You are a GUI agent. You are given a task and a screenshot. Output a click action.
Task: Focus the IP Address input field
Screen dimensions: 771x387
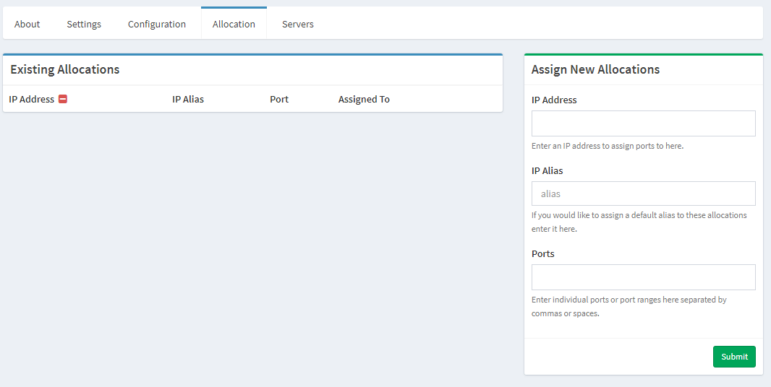(643, 123)
